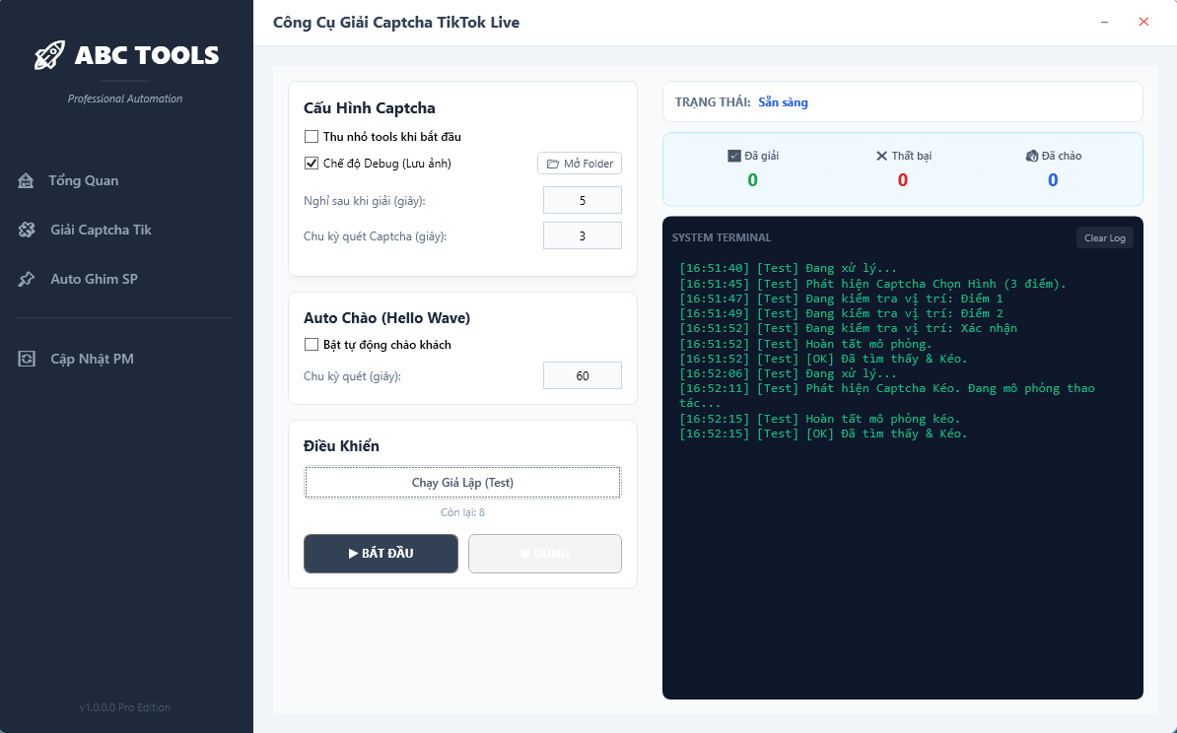Screen dimensions: 1177x733
Task: Run Chạy Giả Lập (Test) simulation
Action: (x=462, y=483)
